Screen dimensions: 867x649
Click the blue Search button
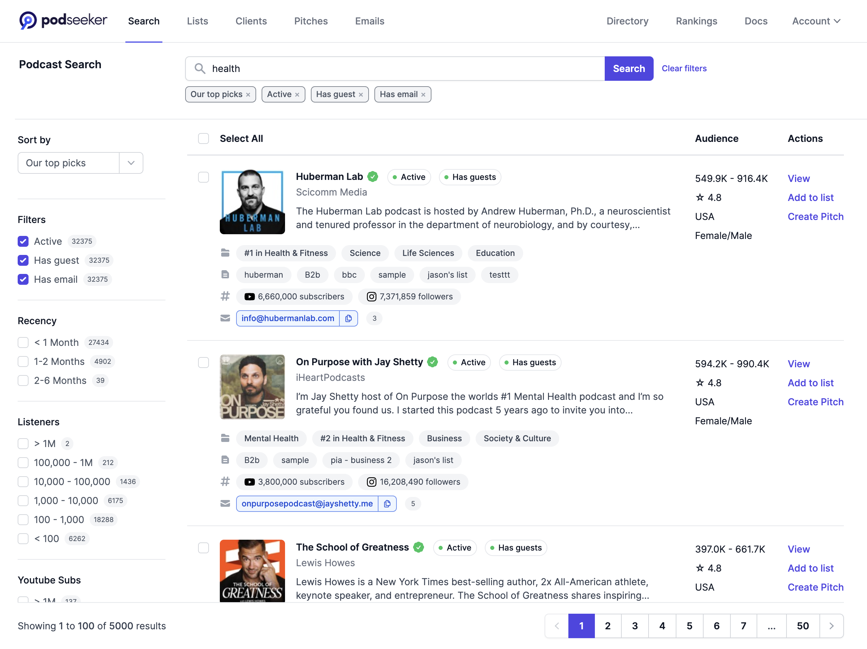629,69
